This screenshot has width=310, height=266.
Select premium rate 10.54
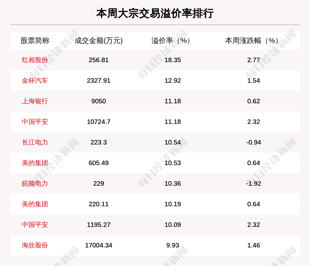coord(173,142)
